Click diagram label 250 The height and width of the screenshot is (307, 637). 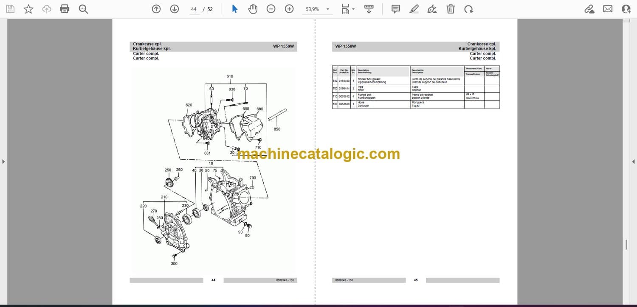[x=168, y=170]
